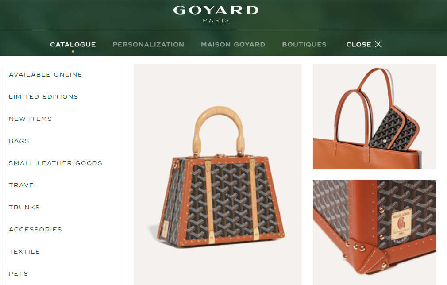Screen dimensions: 447x285
Task: Select the Pets category
Action: pos(19,274)
